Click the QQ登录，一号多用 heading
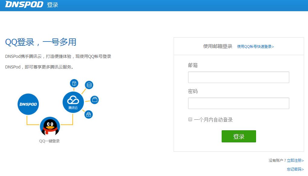Image resolution: width=308 pixels, height=176 pixels. coord(41,42)
